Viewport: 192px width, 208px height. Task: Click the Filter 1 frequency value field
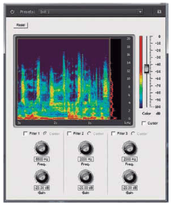click(42, 159)
